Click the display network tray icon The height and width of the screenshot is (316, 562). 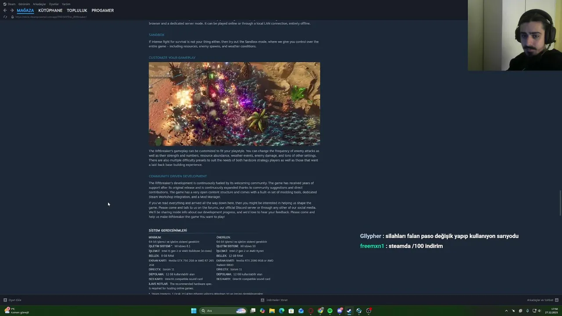coord(534,311)
